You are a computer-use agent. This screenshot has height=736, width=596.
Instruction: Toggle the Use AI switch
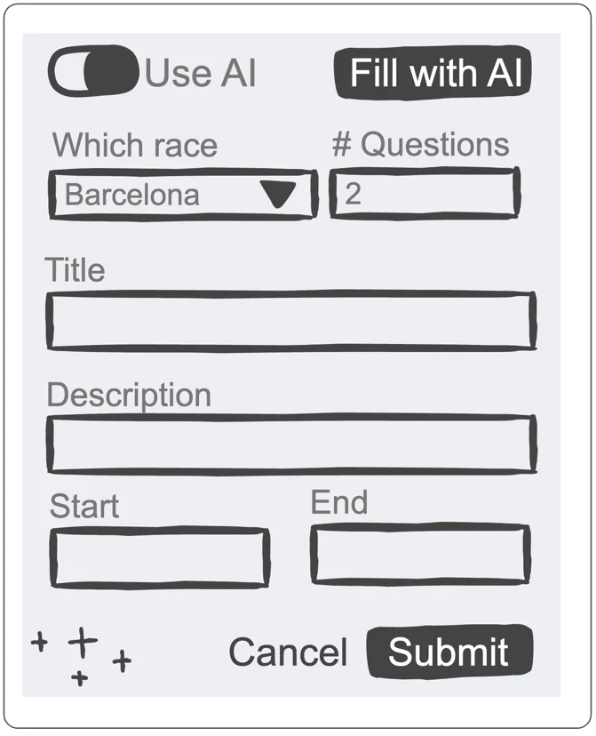92,72
